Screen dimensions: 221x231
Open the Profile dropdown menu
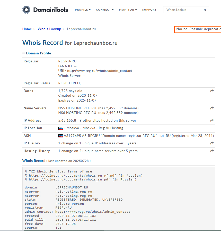(x=83, y=10)
